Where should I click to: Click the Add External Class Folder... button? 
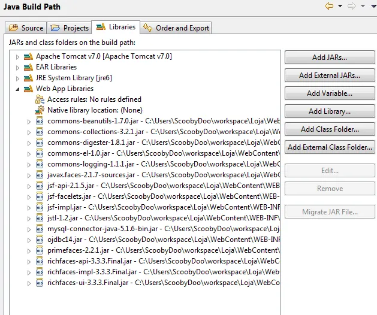coord(330,147)
